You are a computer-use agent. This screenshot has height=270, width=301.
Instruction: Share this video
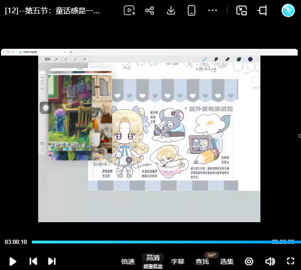[x=150, y=10]
